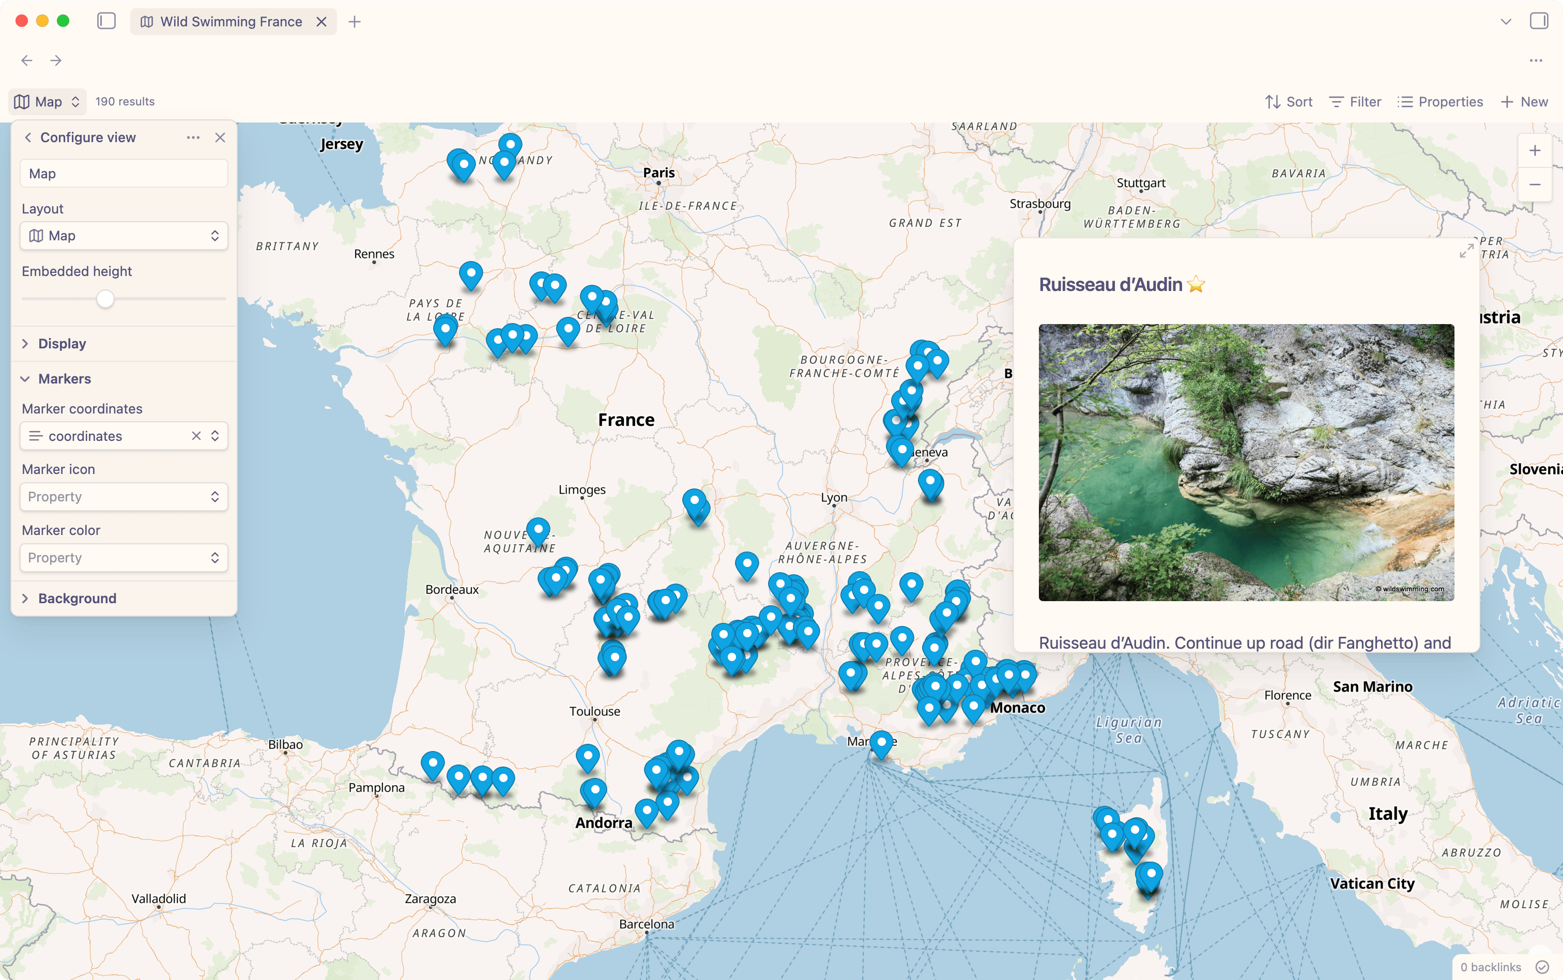Open a new tab
Image resolution: width=1563 pixels, height=980 pixels.
(x=355, y=21)
